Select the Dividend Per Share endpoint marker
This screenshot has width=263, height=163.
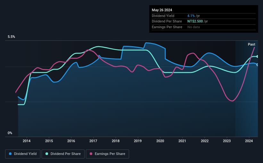pyautogui.click(x=258, y=56)
